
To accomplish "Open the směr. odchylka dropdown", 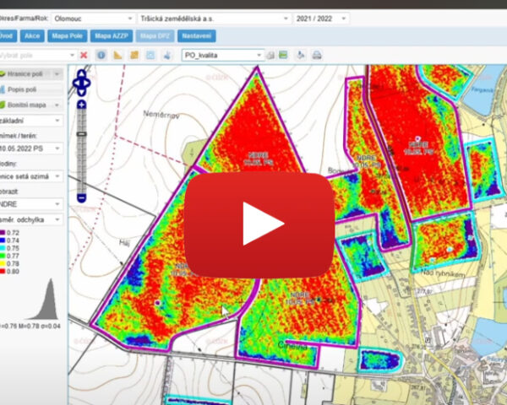I will tap(31, 219).
